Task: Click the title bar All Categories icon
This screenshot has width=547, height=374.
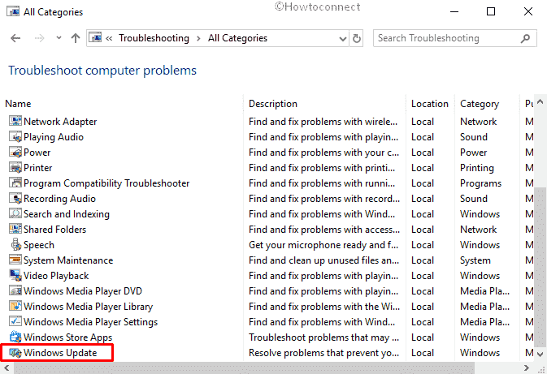Action: [13, 12]
